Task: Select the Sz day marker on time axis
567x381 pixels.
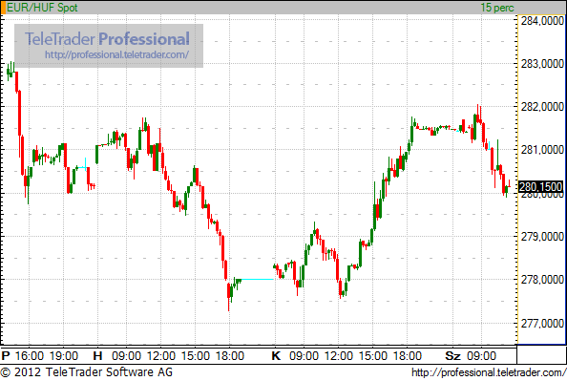Action: [x=452, y=355]
